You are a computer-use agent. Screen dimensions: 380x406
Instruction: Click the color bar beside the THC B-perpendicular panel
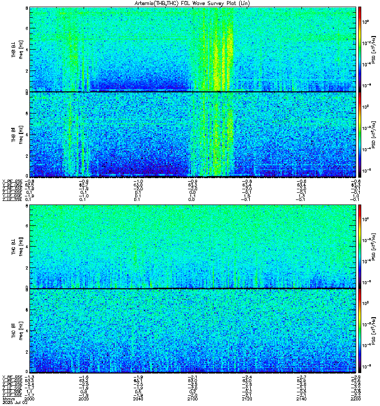[x=360, y=247]
